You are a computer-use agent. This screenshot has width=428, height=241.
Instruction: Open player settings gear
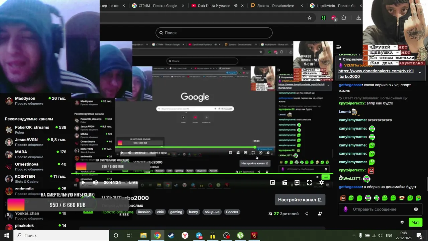pos(321,182)
